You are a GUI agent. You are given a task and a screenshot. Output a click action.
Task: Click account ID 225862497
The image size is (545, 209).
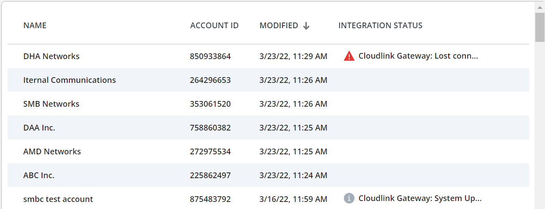[x=210, y=175]
